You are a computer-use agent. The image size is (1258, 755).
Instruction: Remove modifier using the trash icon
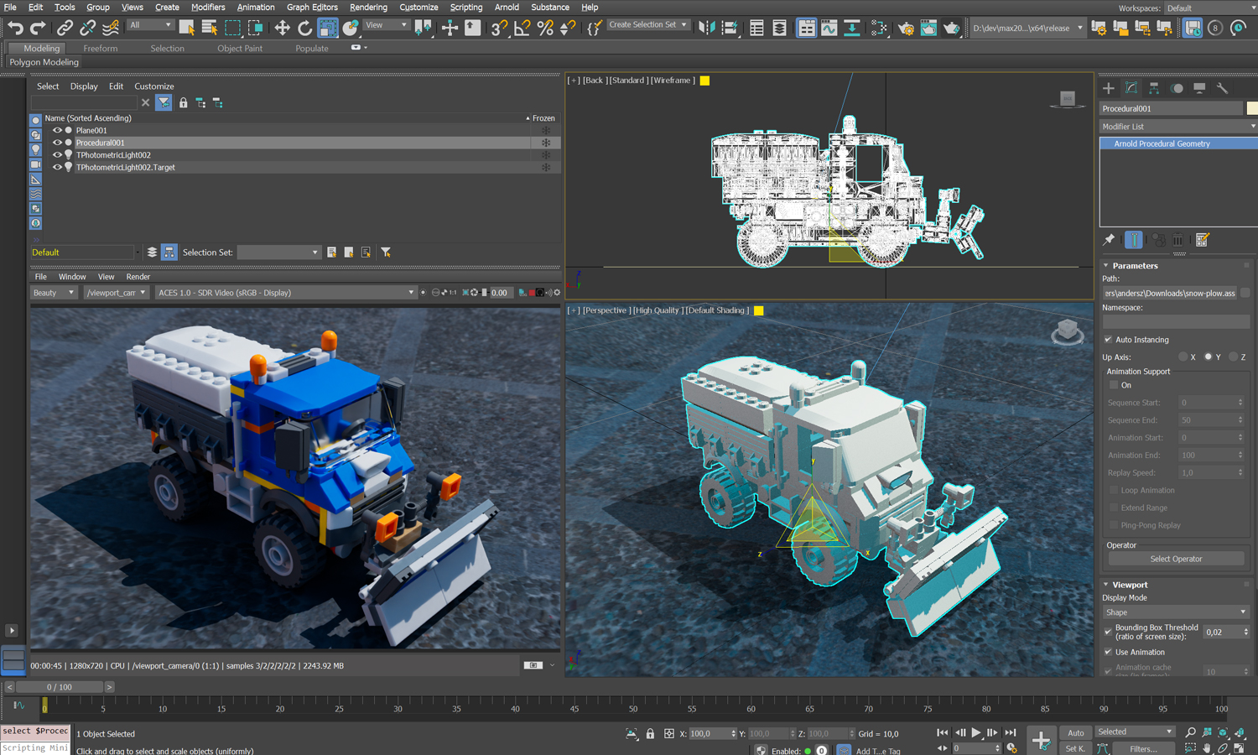(x=1177, y=240)
